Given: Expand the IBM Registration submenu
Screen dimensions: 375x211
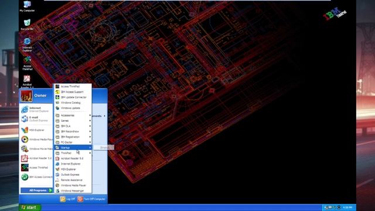Looking at the screenshot, I should click(73, 137).
